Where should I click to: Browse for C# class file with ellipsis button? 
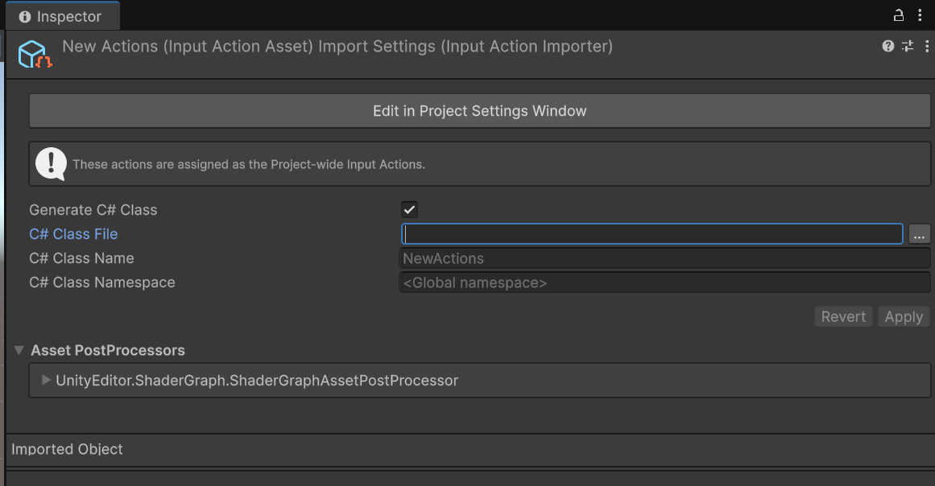(919, 234)
